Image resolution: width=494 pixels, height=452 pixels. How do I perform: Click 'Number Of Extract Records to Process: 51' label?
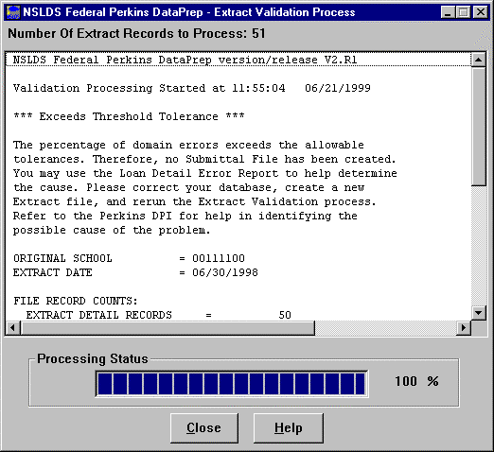pos(136,33)
